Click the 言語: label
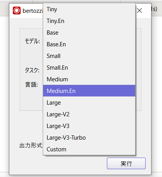Screen dimensions: 162x177 (x=31, y=84)
